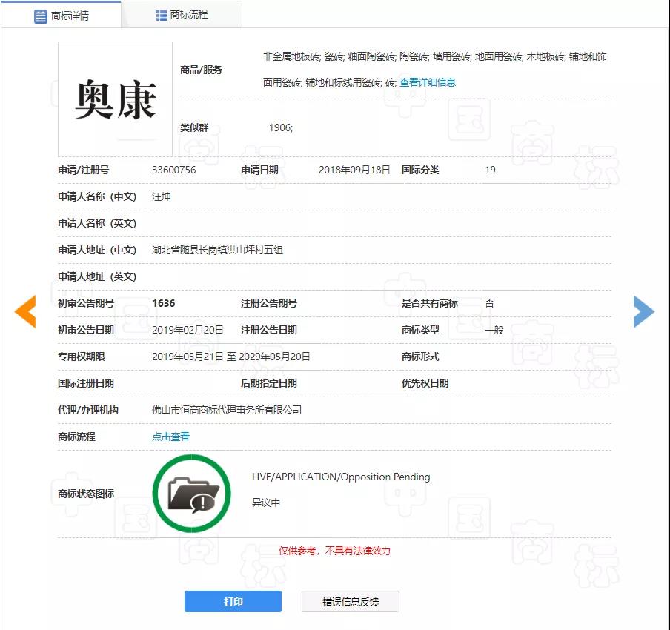Click the grid icon on 商标流程 tab
The image size is (670, 630).
click(x=162, y=15)
